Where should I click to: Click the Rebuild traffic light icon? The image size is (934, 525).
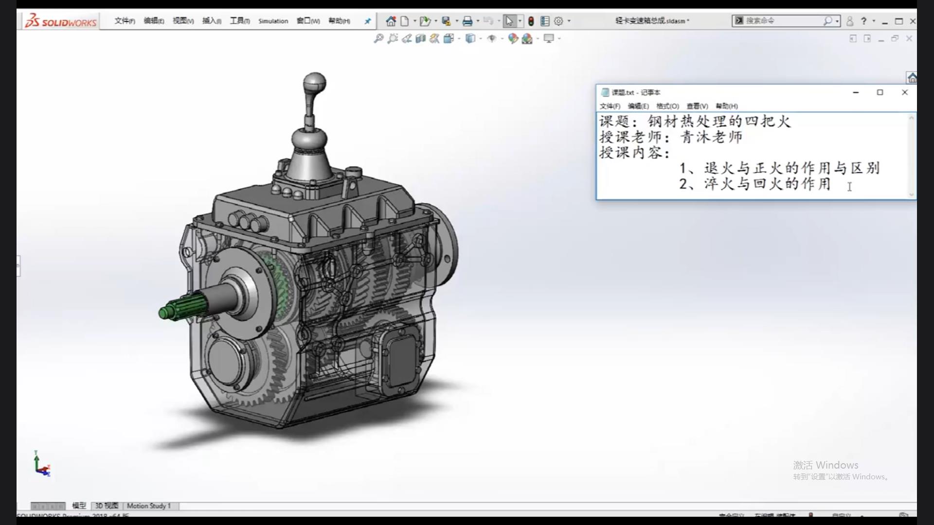(x=531, y=21)
